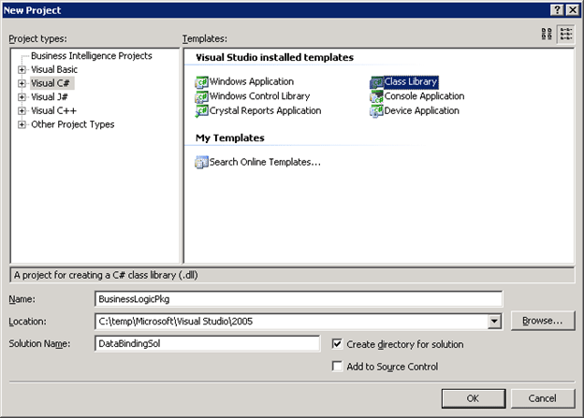The width and height of the screenshot is (584, 418).
Task: Select the Visual J# project type
Action: [50, 97]
